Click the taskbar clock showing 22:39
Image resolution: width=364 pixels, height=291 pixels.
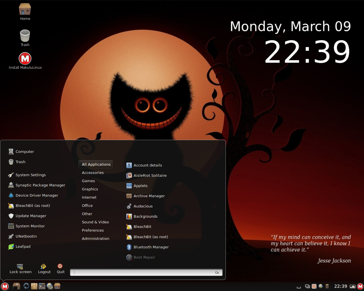tap(341, 286)
